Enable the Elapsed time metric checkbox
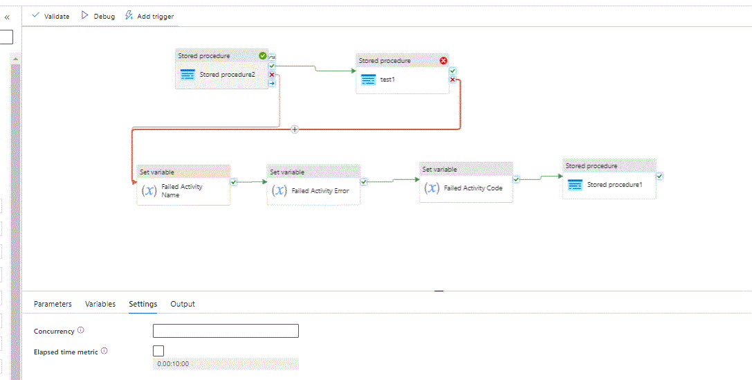 pyautogui.click(x=158, y=351)
